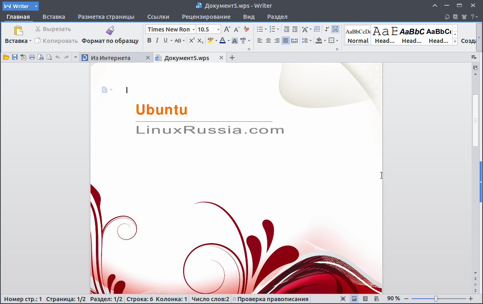Print with the printer icon
This screenshot has width=483, height=304.
[x=32, y=57]
